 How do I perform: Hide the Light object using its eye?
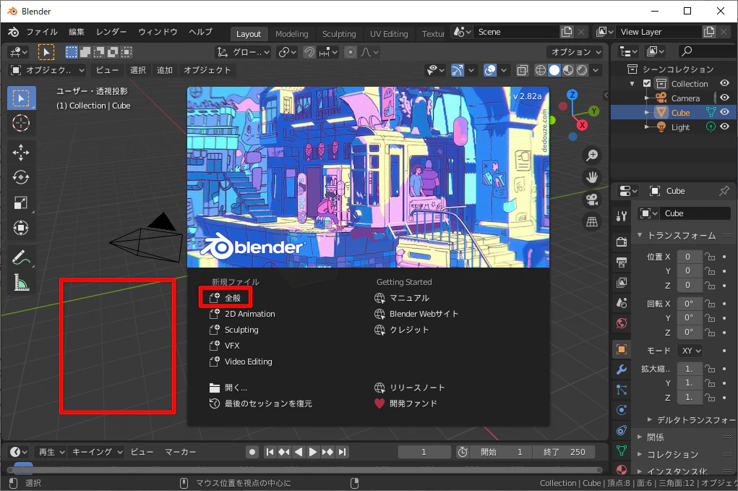(725, 127)
